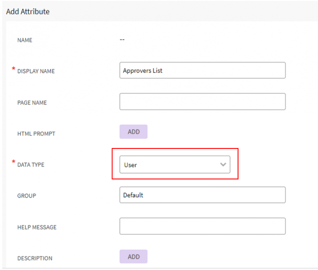Image resolution: width=318 pixels, height=270 pixels.
Task: Select the Group field containing Default
Action: pos(202,195)
